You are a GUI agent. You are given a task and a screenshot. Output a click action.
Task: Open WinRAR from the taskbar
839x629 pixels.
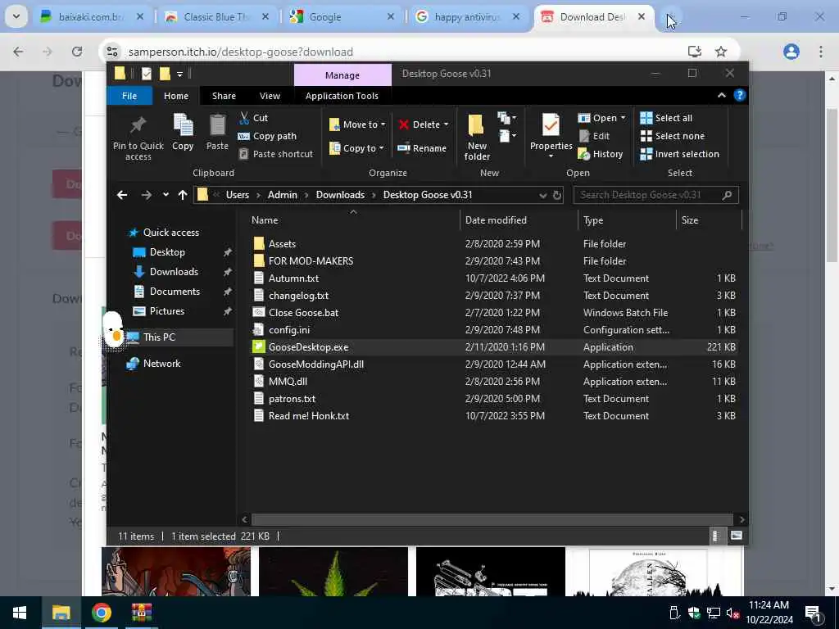click(x=141, y=613)
